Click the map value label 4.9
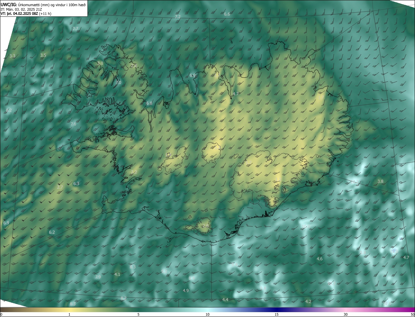 tap(186, 291)
